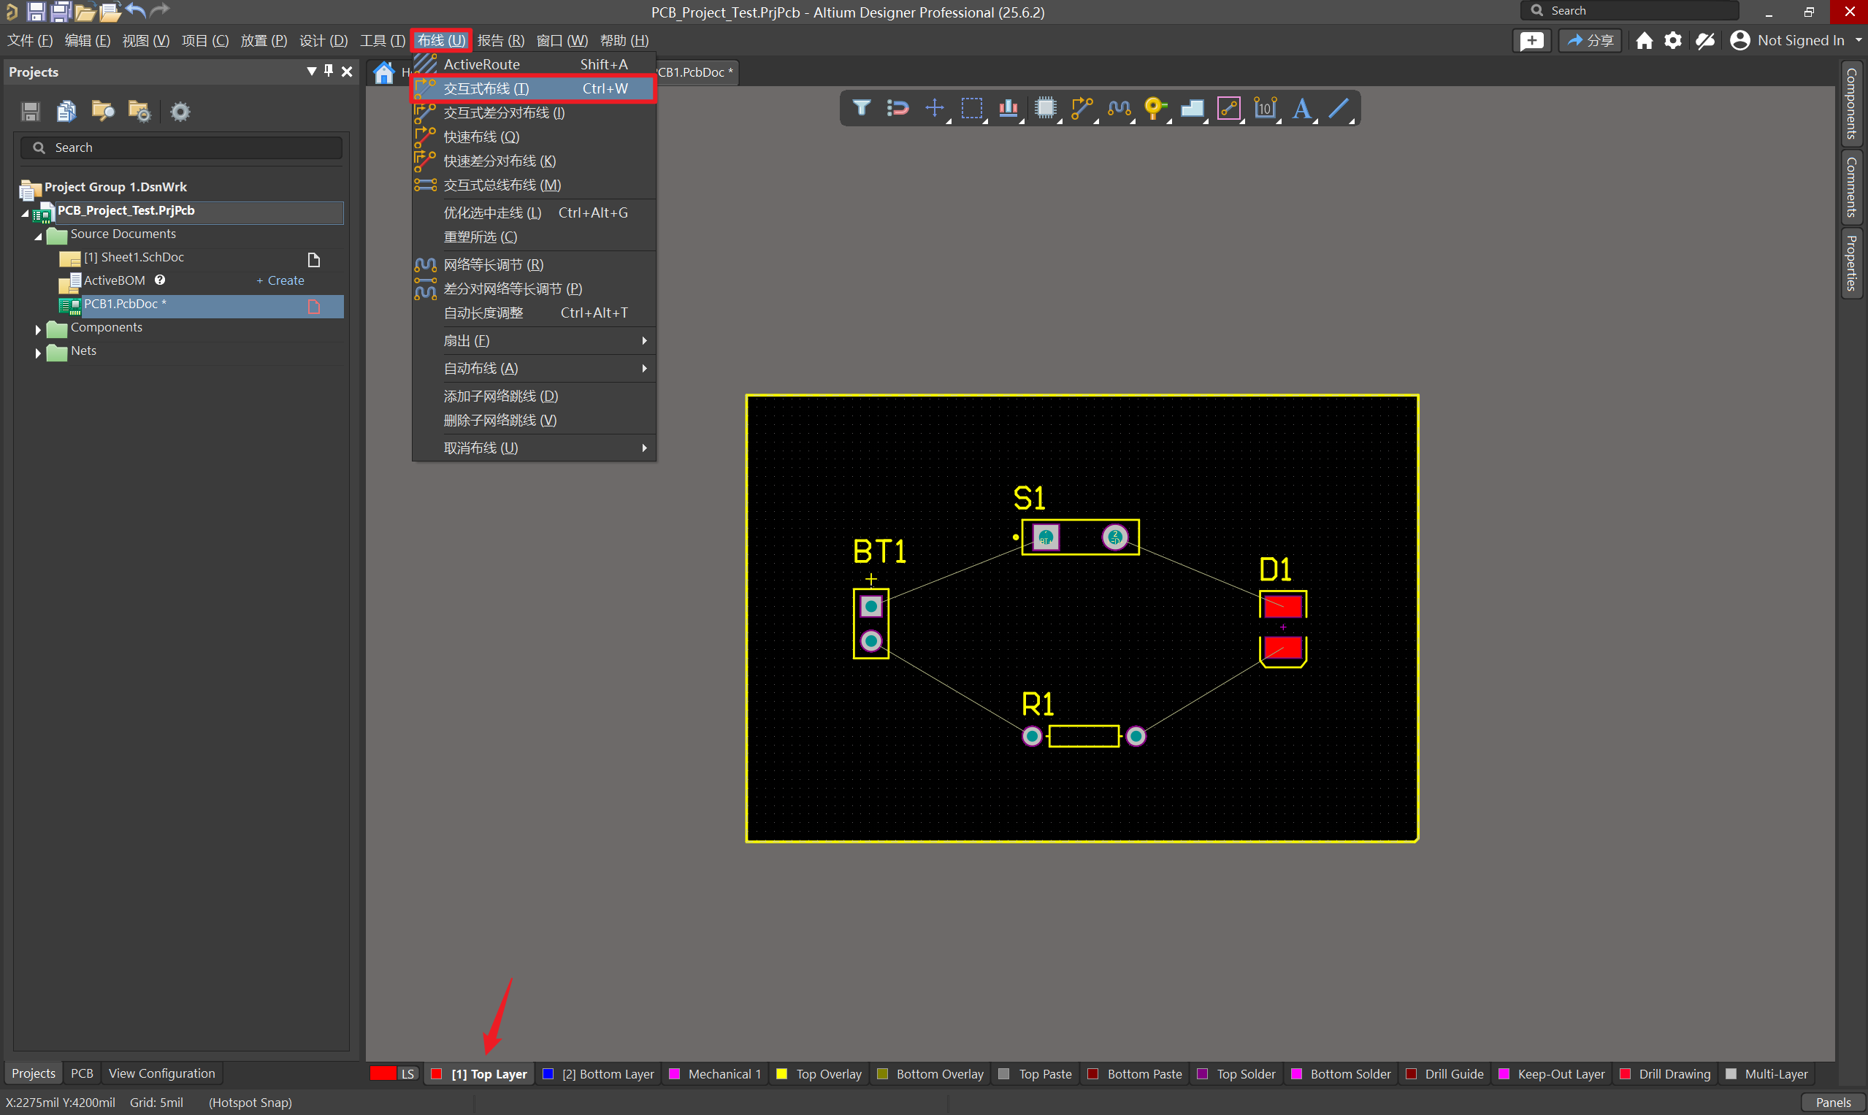The height and width of the screenshot is (1115, 1868).
Task: Pin the Projects panel
Action: [x=329, y=72]
